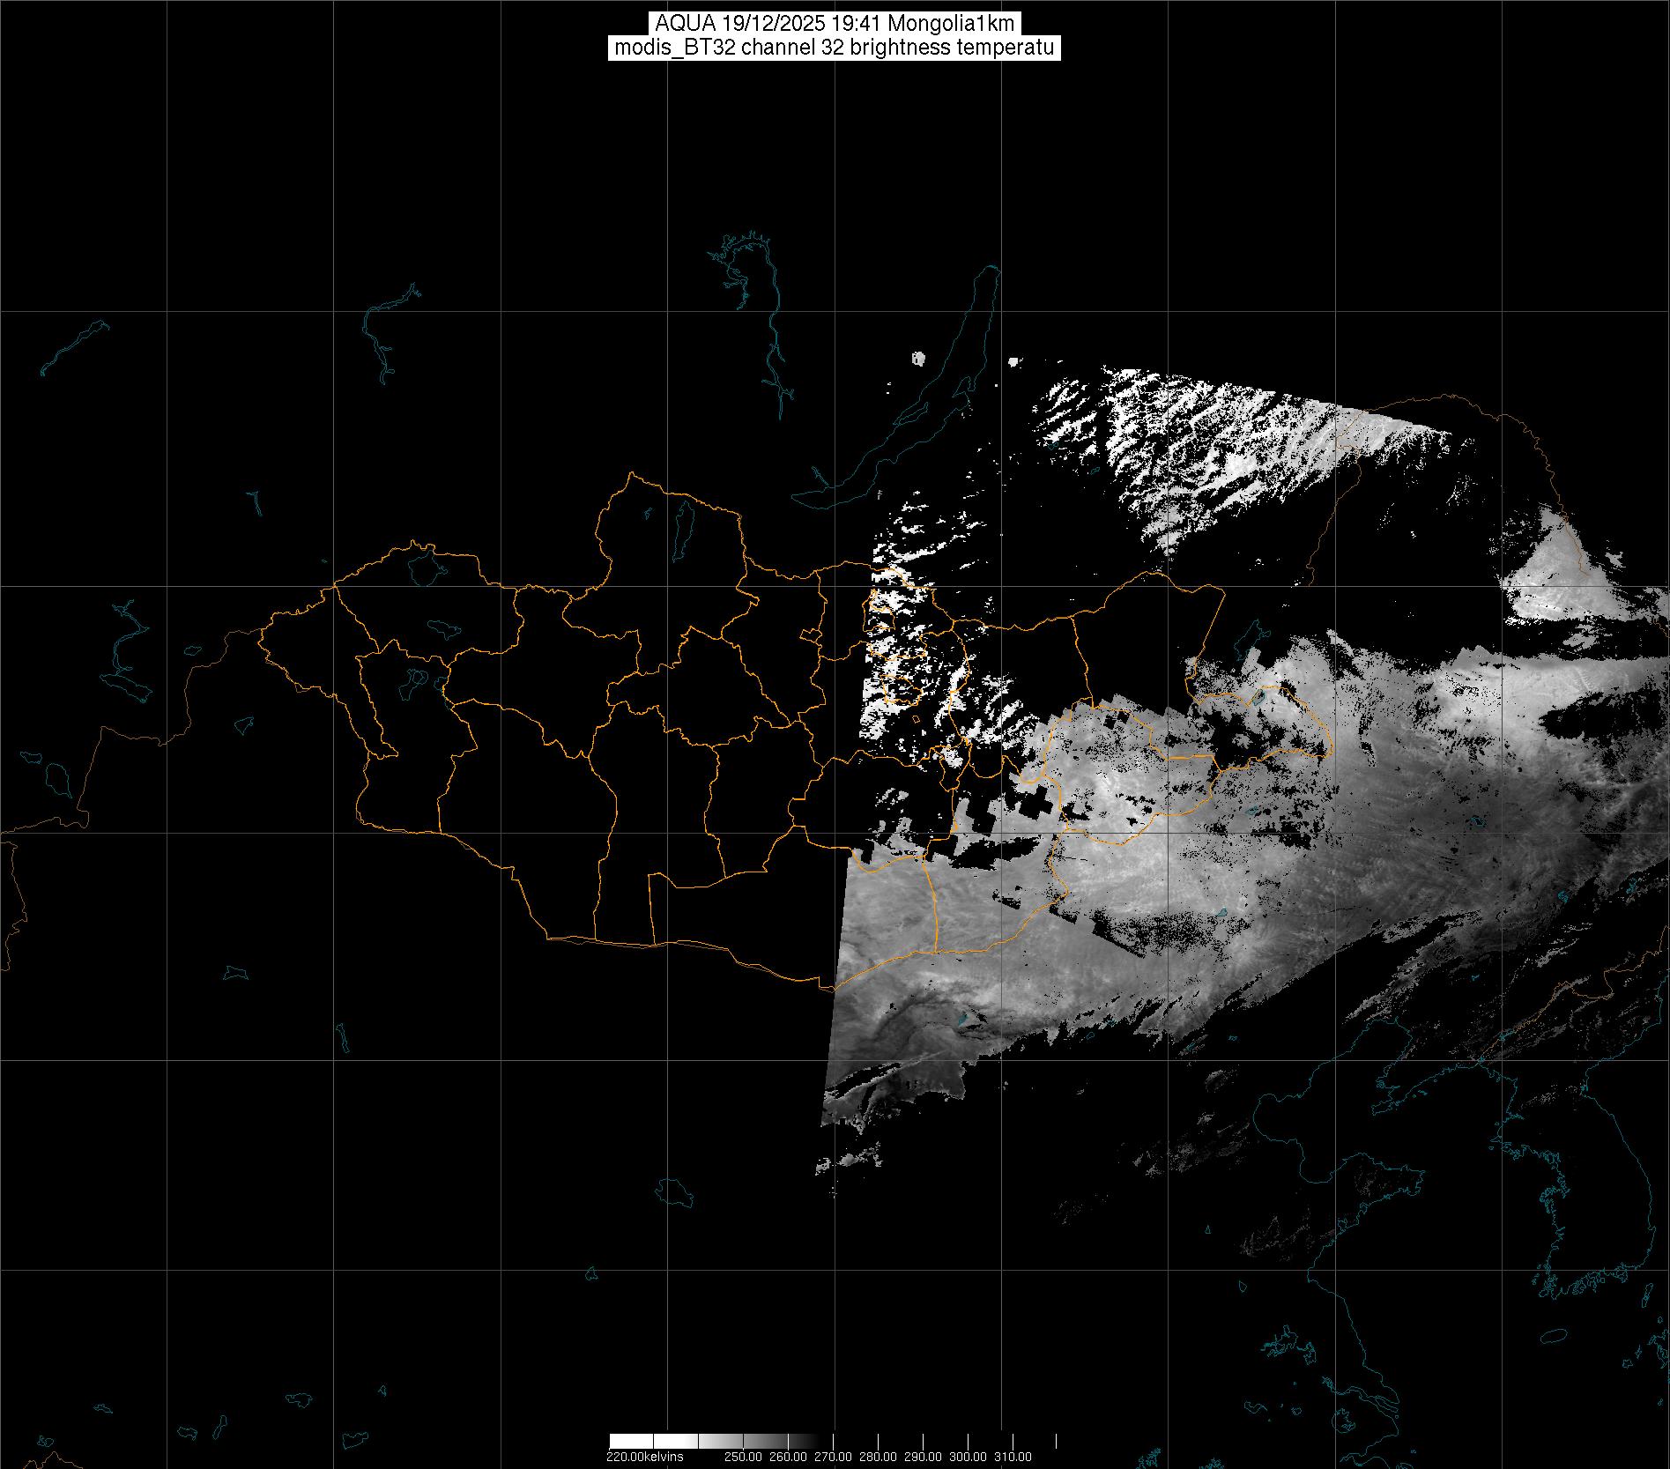Click the '250.00' legend value
The image size is (1670, 1469).
click(x=743, y=1457)
